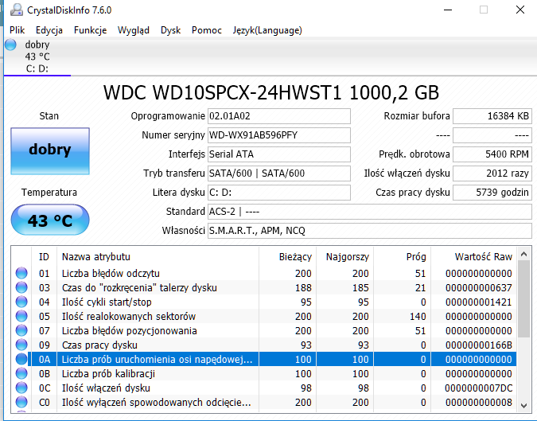
Task: Select row 'Liczba prób kalibracji'
Action: (263, 373)
